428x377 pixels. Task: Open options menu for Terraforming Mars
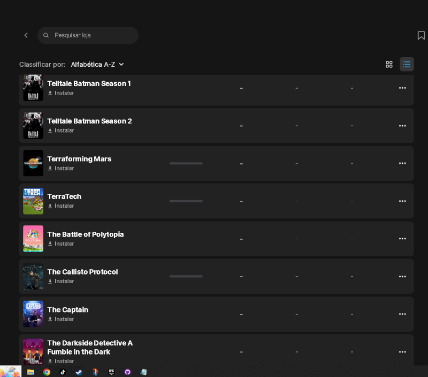pos(402,163)
